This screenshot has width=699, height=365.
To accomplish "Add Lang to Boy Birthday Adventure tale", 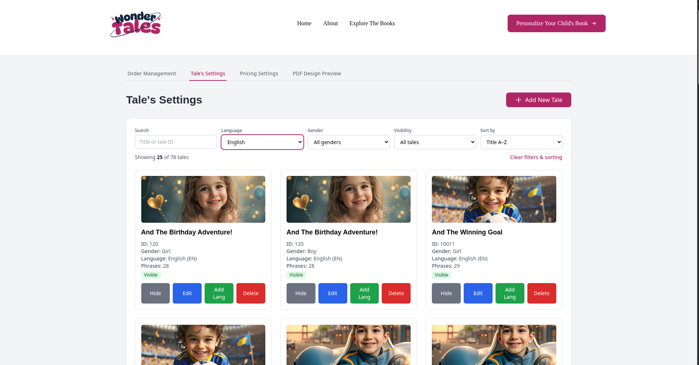I will [365, 293].
